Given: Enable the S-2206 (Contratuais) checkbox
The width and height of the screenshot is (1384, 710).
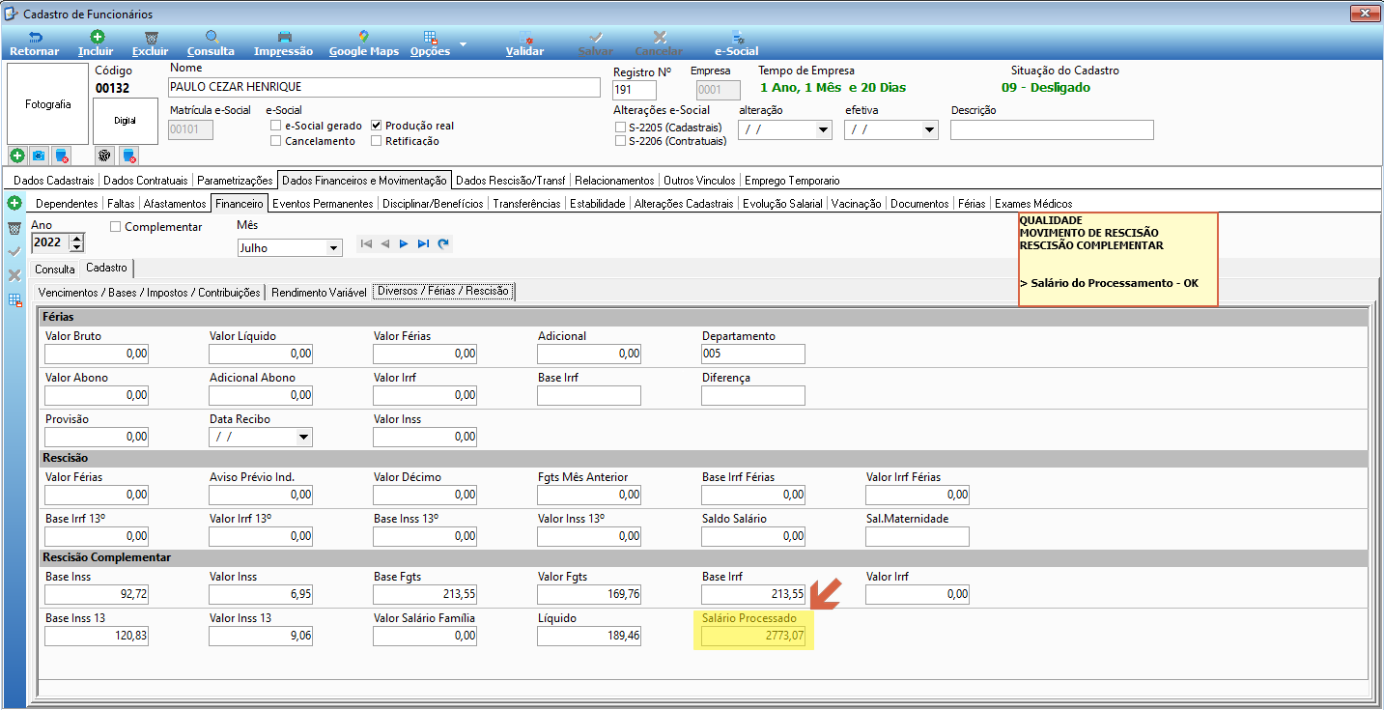Looking at the screenshot, I should (621, 141).
